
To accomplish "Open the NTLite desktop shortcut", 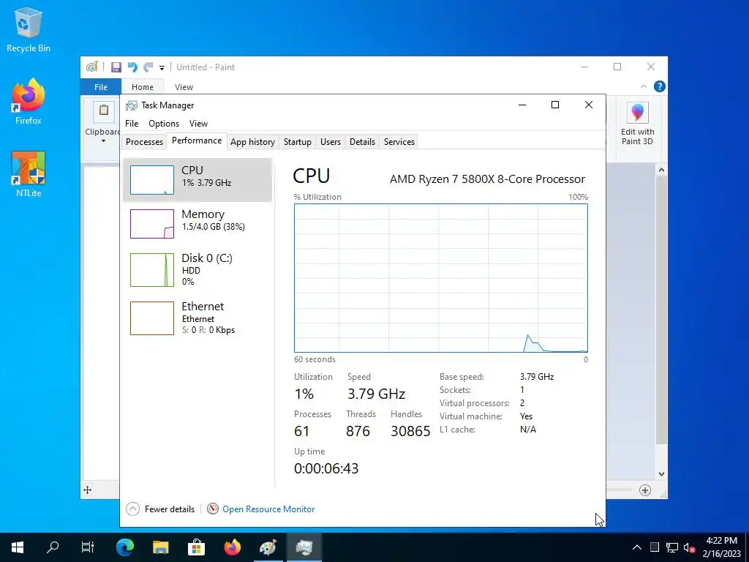I will 29,174.
